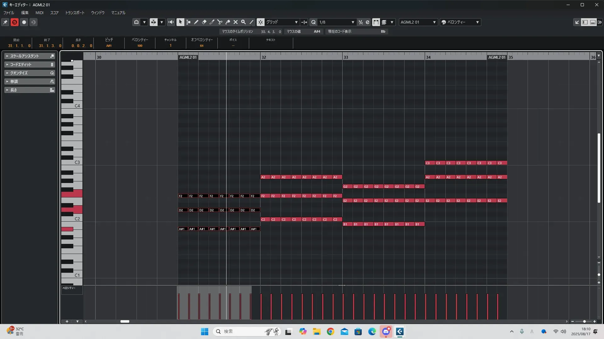Select the Erase tool

point(204,22)
